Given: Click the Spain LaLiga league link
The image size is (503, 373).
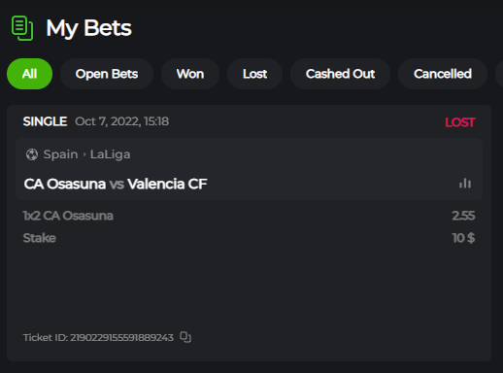Looking at the screenshot, I should (86, 154).
